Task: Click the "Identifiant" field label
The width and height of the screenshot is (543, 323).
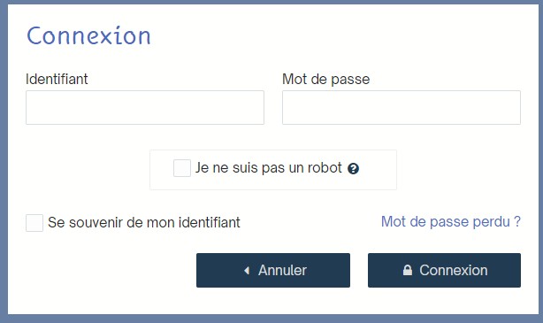Action: pyautogui.click(x=57, y=79)
